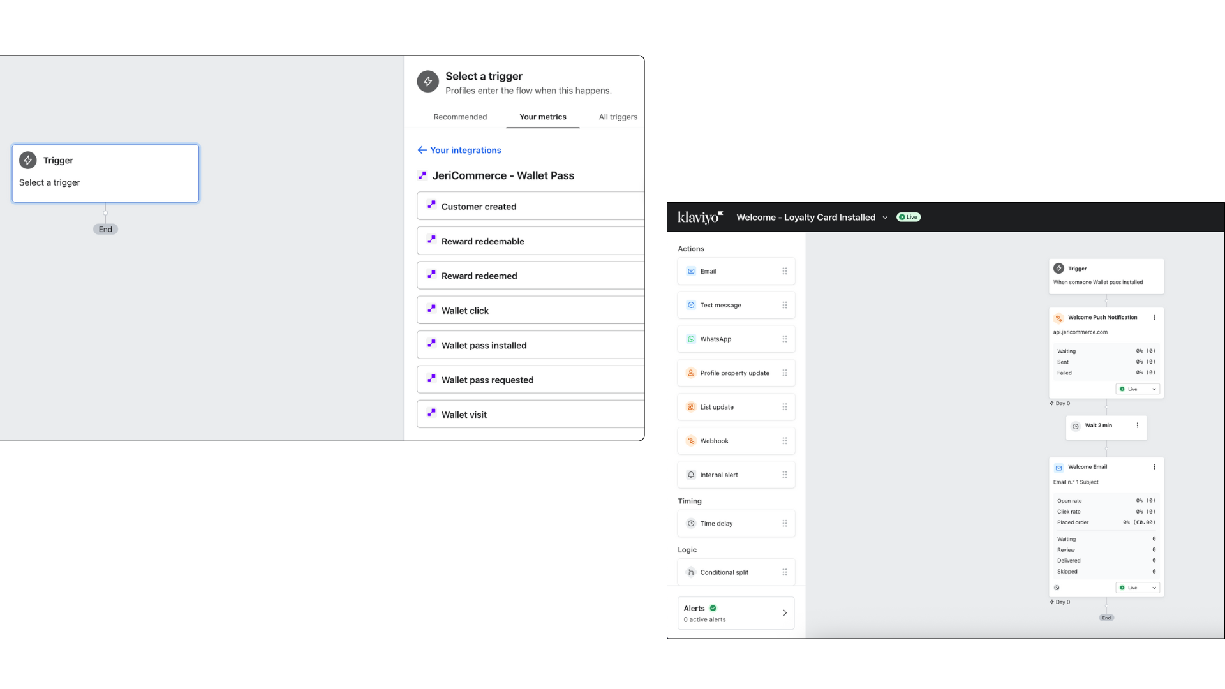1225x689 pixels.
Task: Expand the flow name dropdown chevron
Action: (x=885, y=218)
